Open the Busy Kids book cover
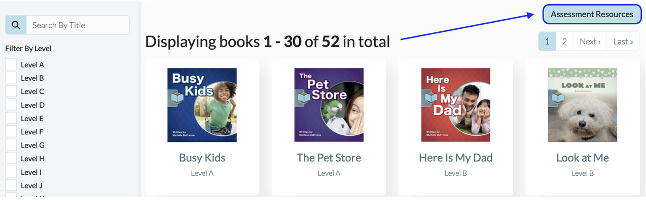This screenshot has height=200, width=646. [202, 105]
